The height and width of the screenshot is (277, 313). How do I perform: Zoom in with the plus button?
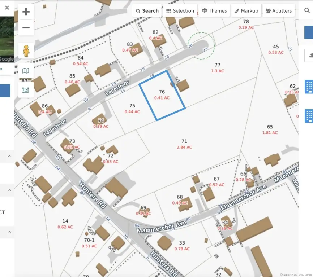pos(26,12)
